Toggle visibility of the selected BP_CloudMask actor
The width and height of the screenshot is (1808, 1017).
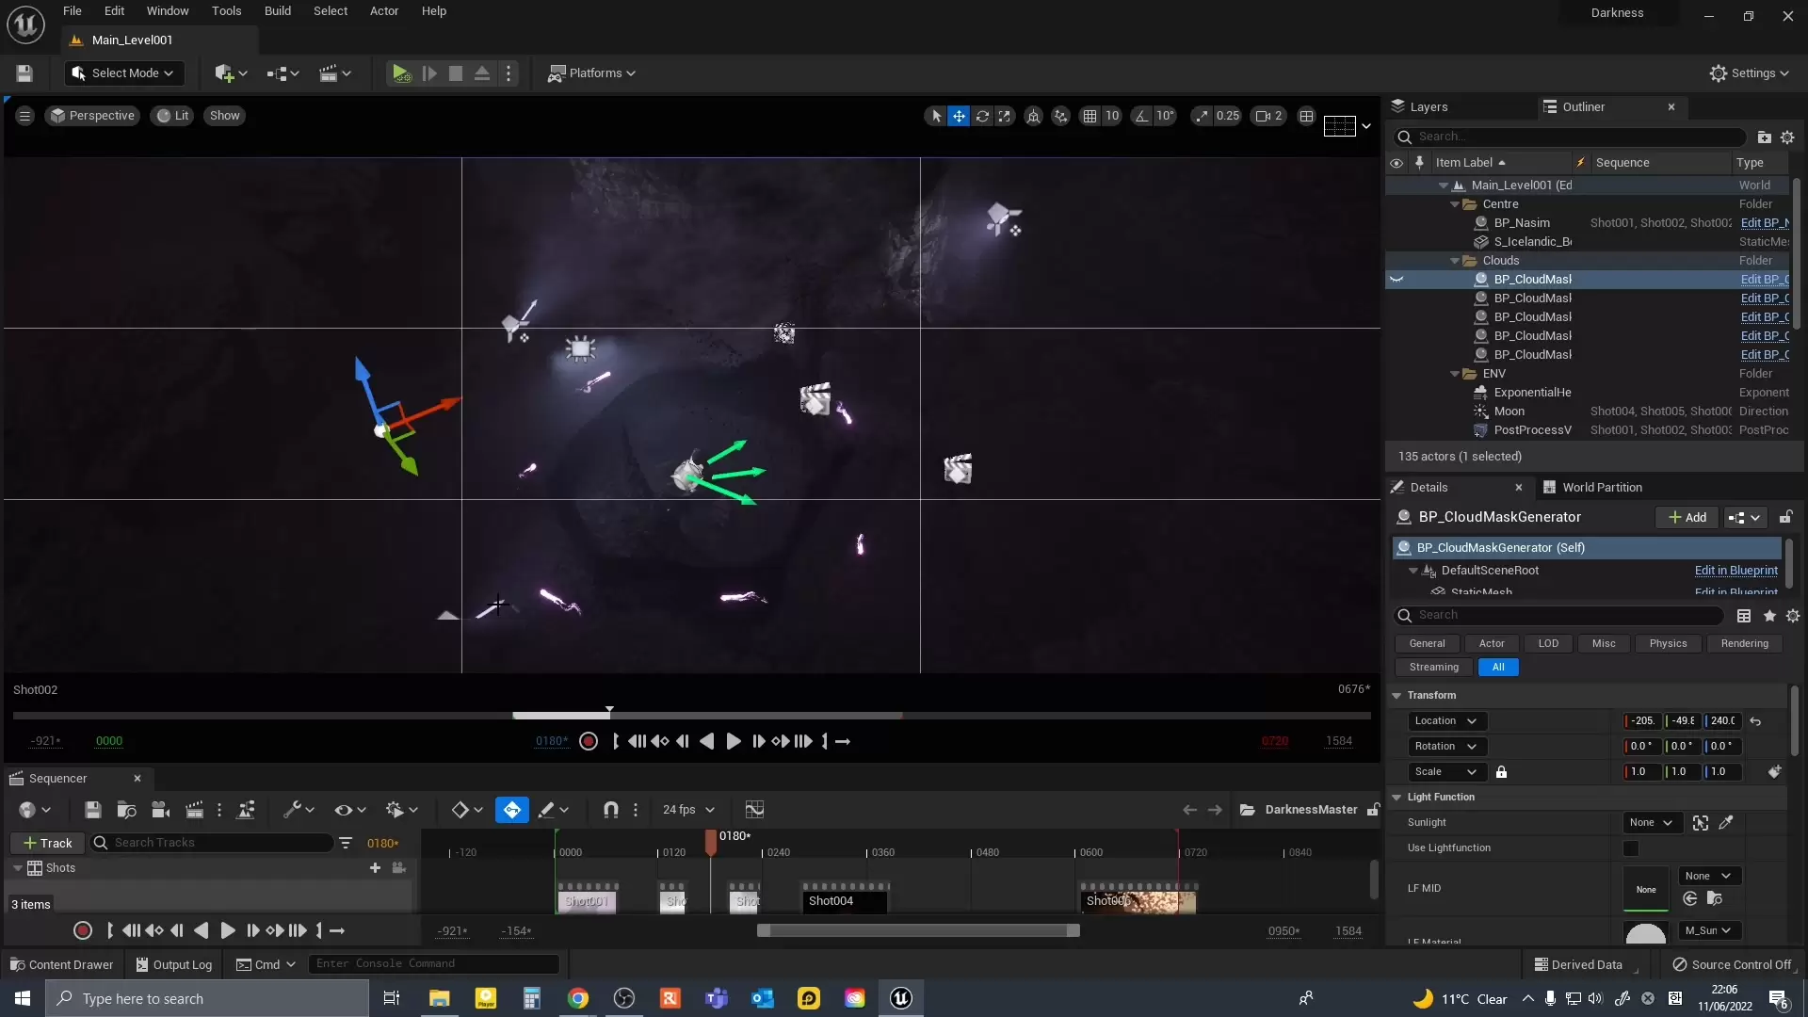[x=1396, y=280]
